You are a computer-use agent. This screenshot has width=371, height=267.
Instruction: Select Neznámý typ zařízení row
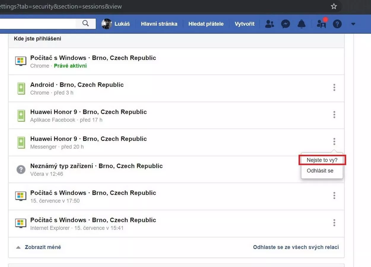(176, 169)
